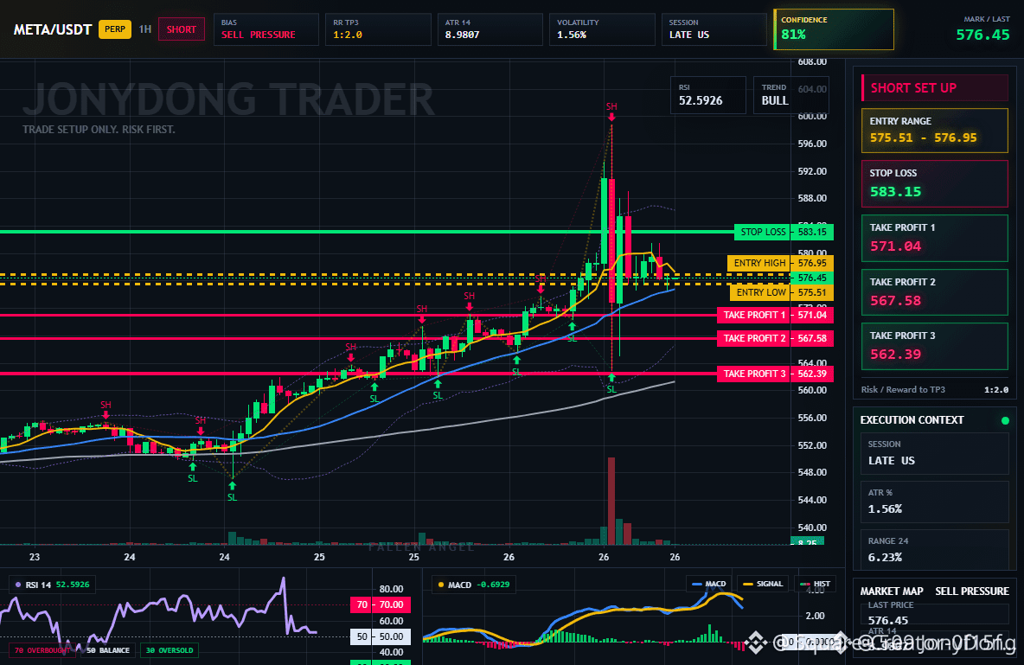Open the META/USDT symbol title
This screenshot has height=665, width=1024.
coord(53,29)
